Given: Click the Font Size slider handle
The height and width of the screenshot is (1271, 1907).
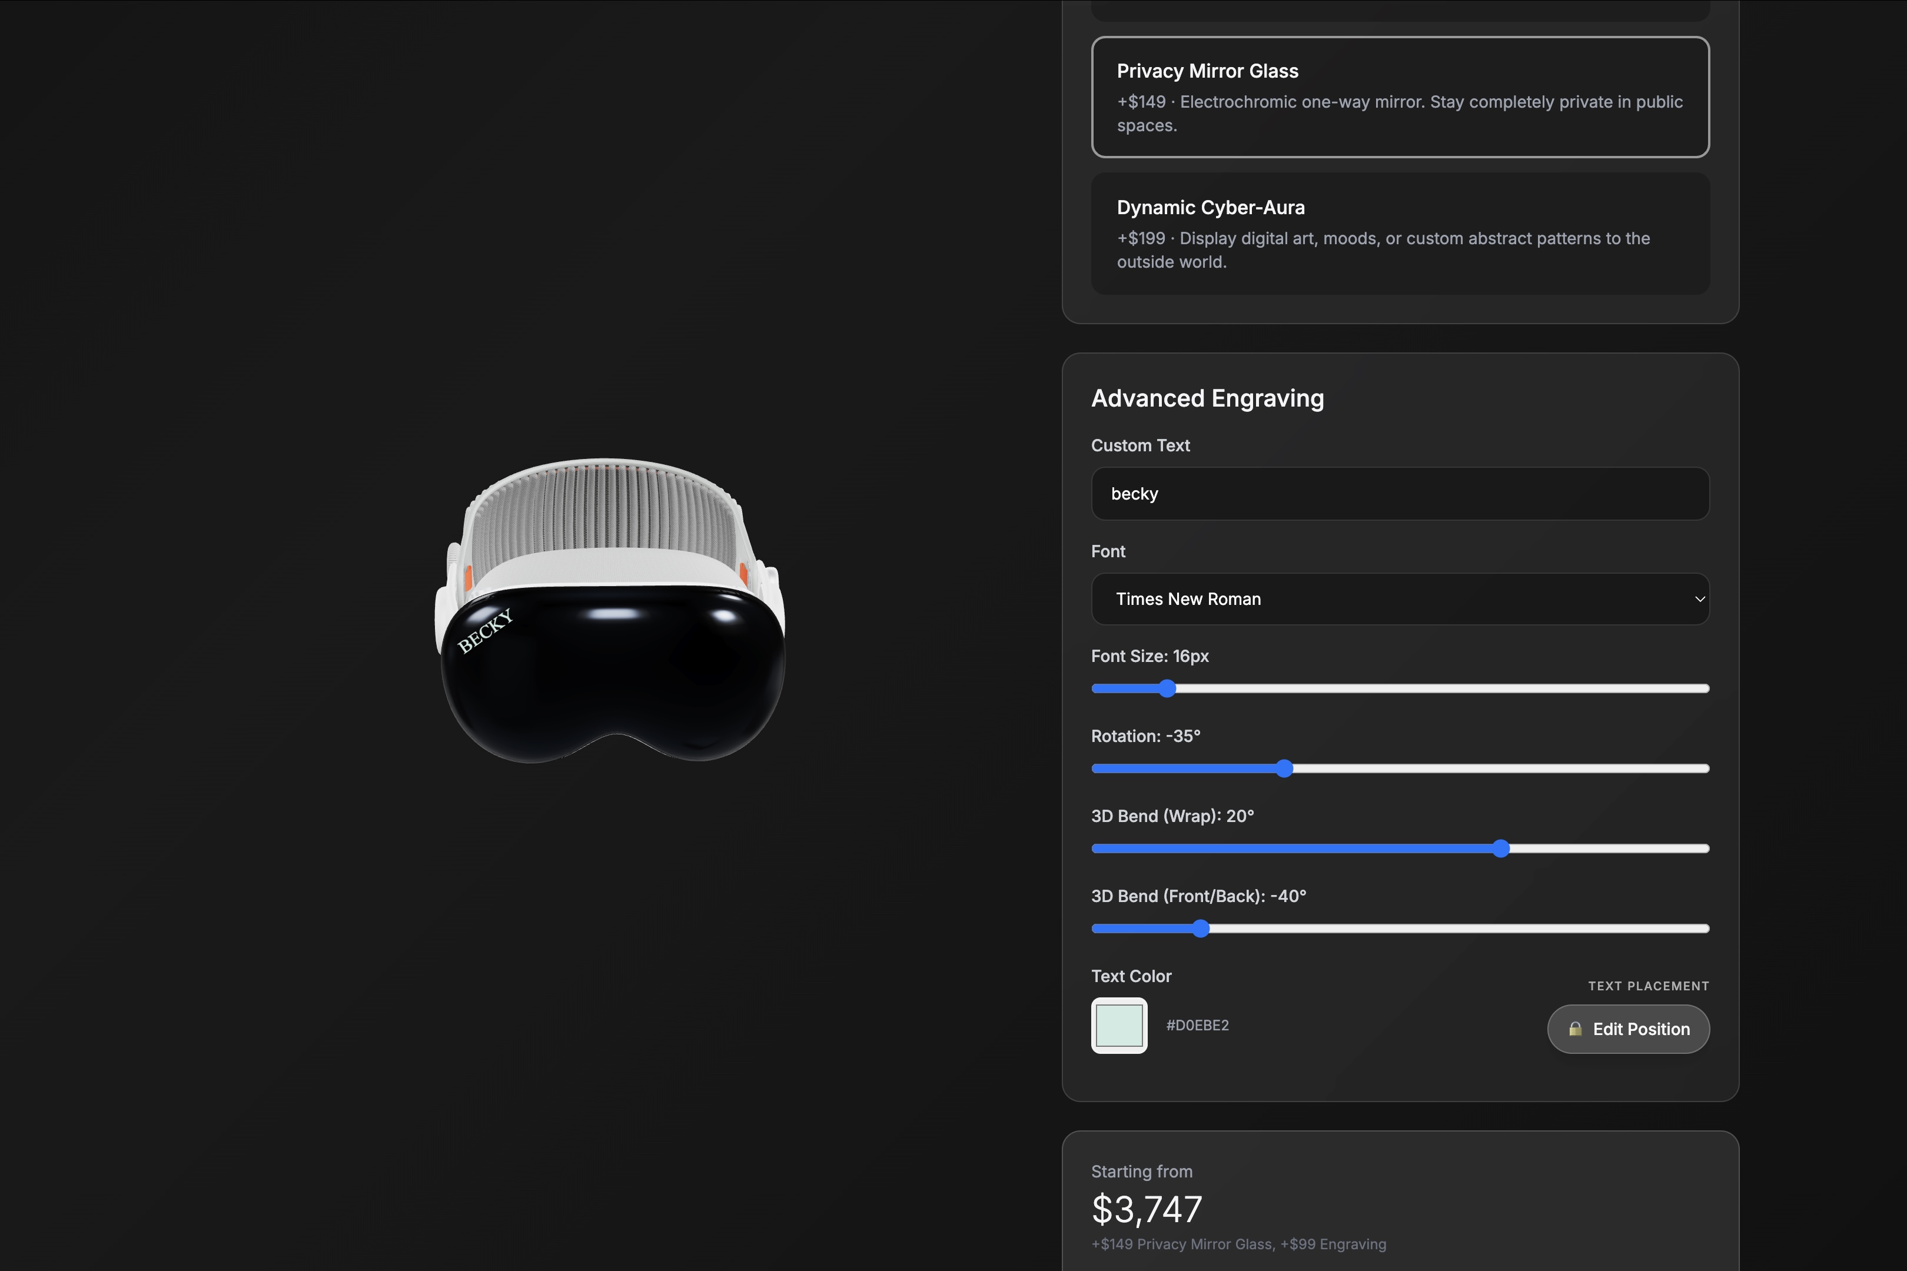Looking at the screenshot, I should click(1167, 688).
